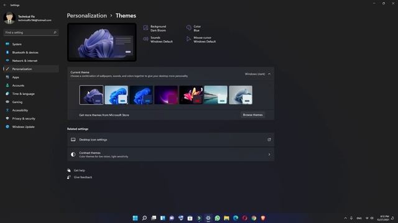Click the large theme preview image
The height and width of the screenshot is (223, 398).
(102, 42)
